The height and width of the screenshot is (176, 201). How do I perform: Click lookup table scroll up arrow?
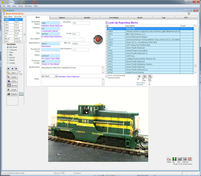195,26
